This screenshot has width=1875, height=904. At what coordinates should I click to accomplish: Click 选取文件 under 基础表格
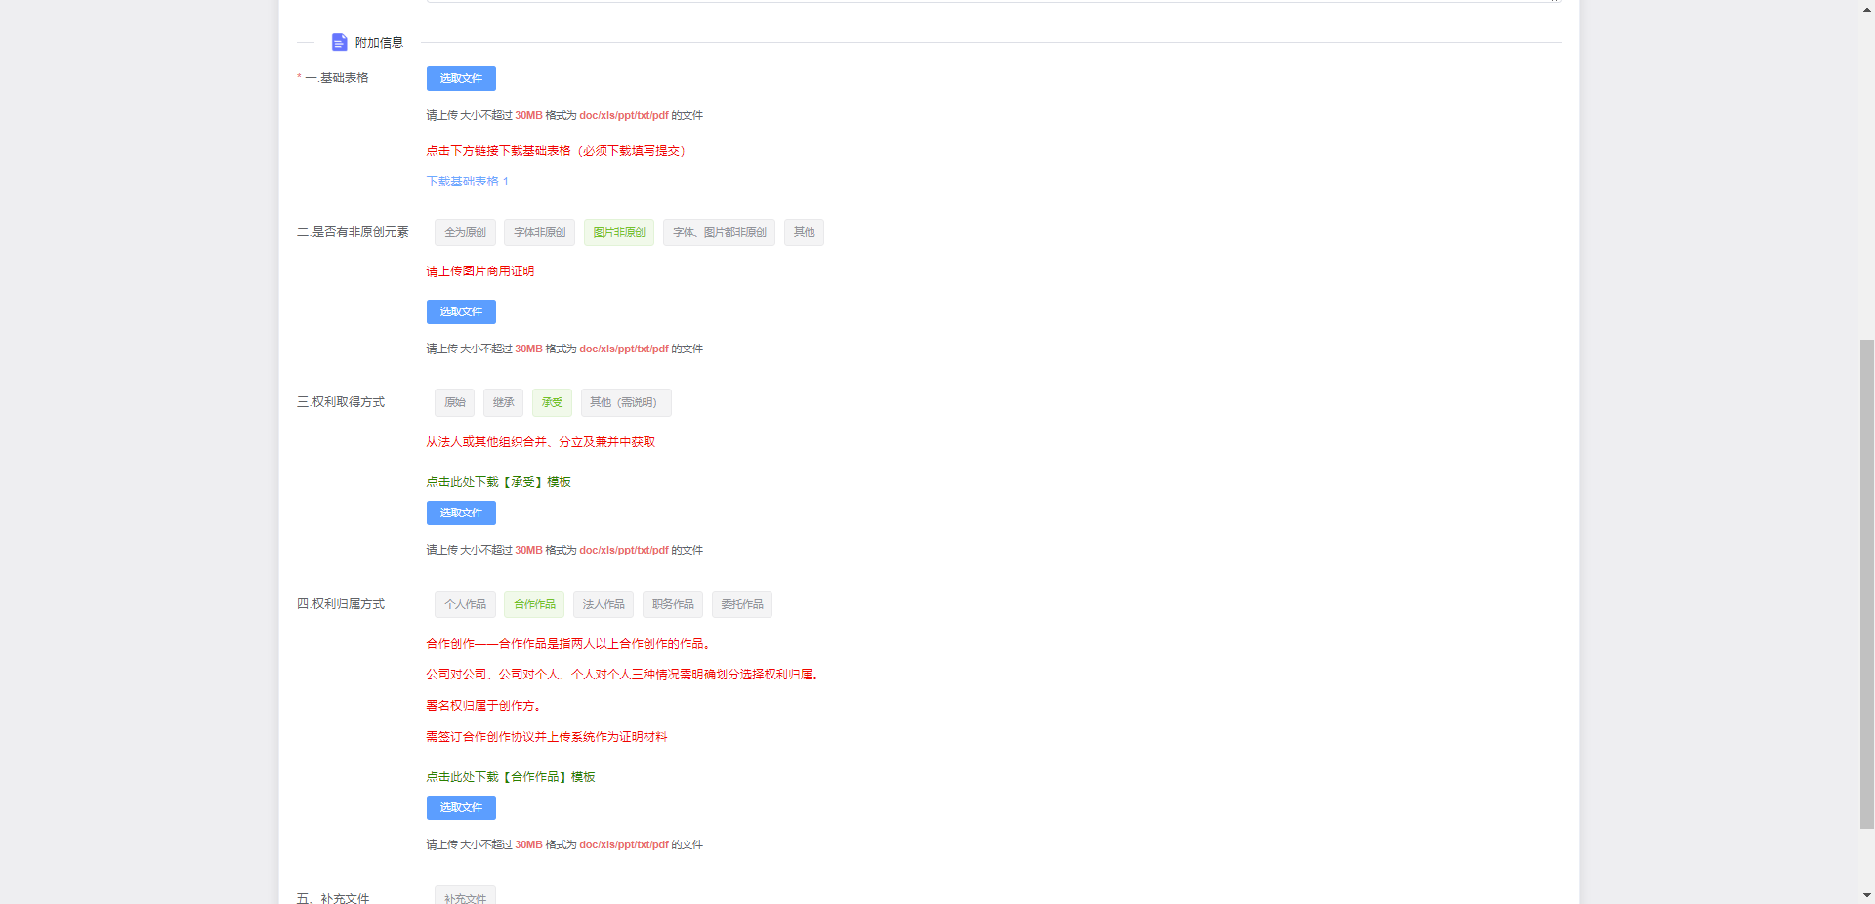tap(460, 78)
